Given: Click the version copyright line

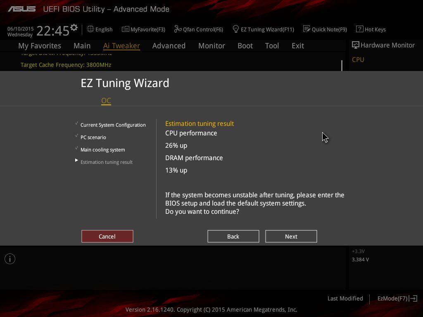Looking at the screenshot, I should click(211, 310).
